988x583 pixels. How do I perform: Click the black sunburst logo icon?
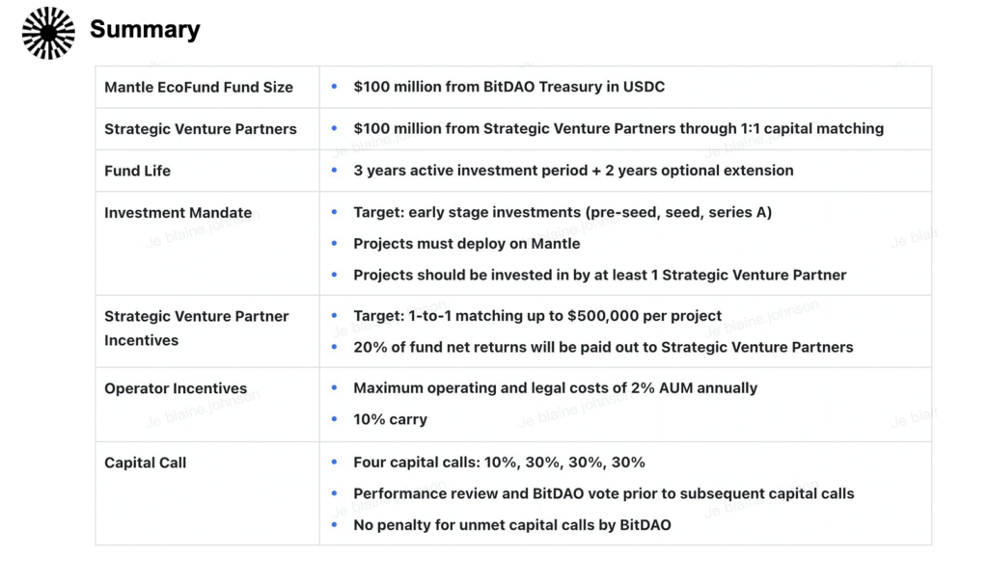pos(48,32)
